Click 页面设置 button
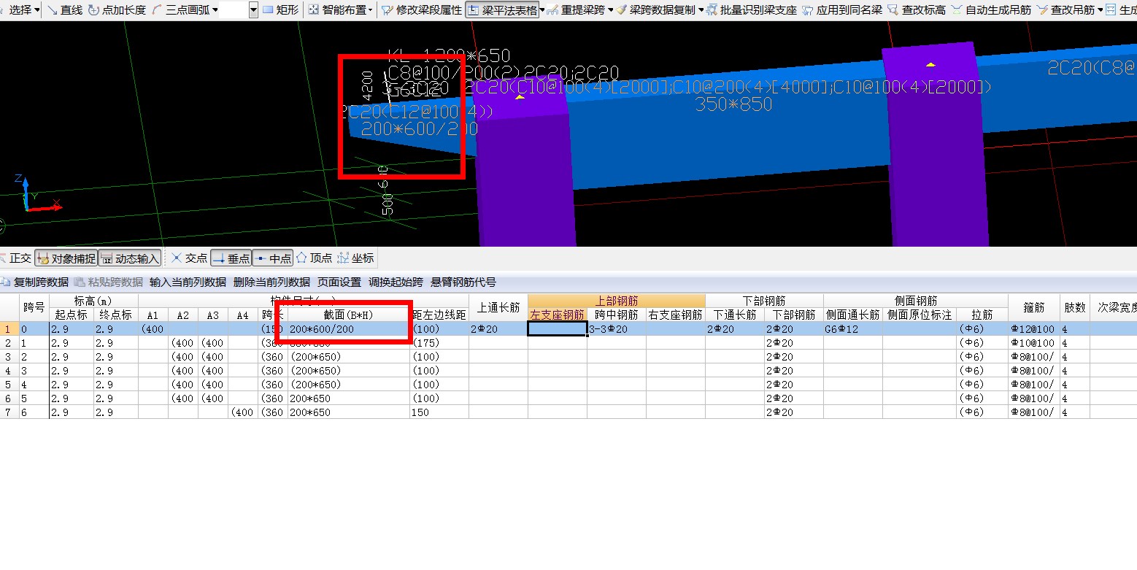Screen dimensions: 1137x570 pyautogui.click(x=339, y=282)
